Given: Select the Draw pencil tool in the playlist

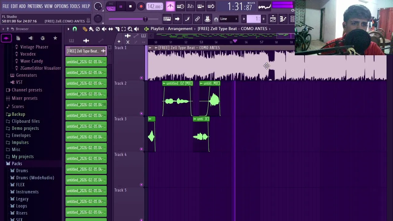Looking at the screenshot, I should (x=85, y=29).
